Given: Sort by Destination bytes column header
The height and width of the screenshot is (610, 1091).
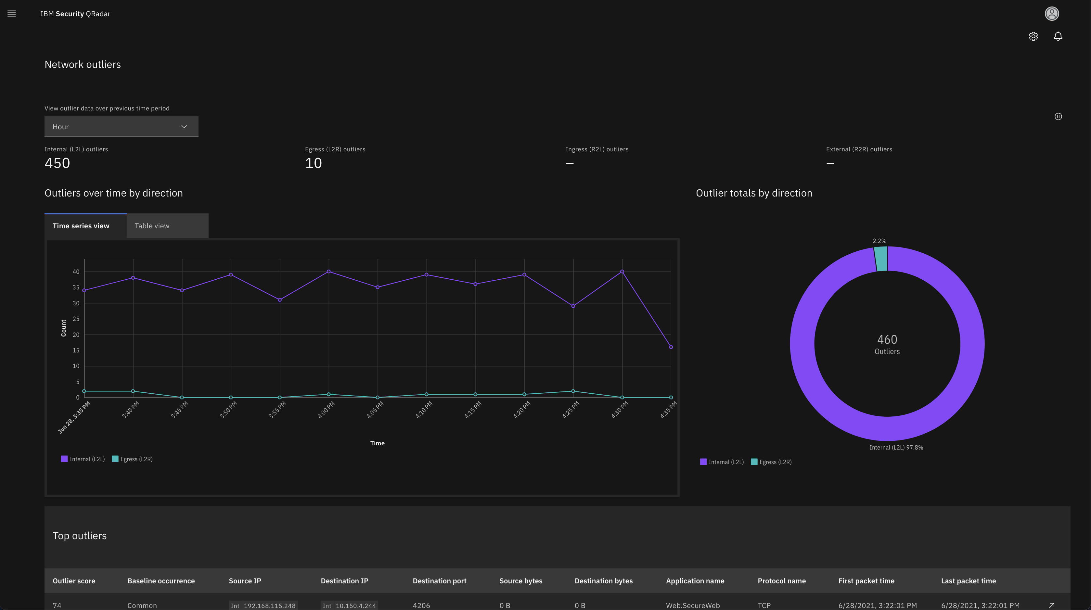Looking at the screenshot, I should pyautogui.click(x=604, y=581).
